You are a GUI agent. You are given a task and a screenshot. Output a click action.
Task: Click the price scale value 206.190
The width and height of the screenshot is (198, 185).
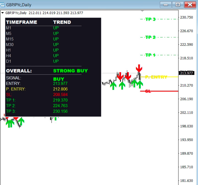click(186, 99)
